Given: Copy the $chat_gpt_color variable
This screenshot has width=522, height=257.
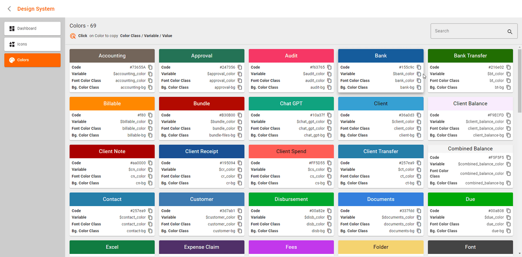Looking at the screenshot, I should (x=329, y=122).
